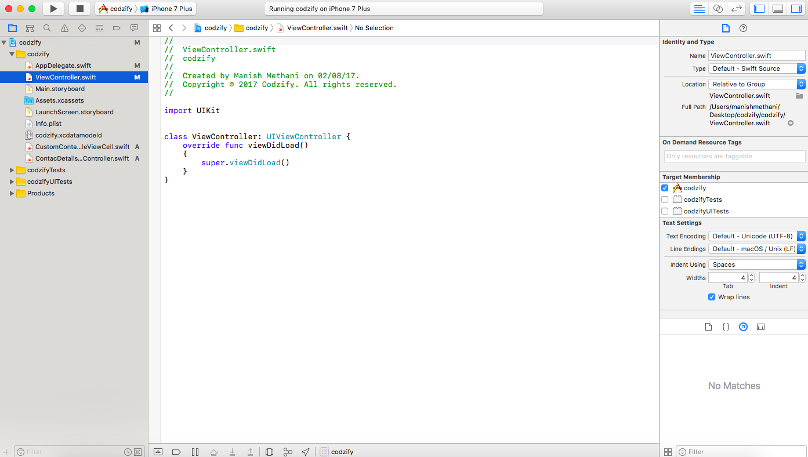Open the Line Endings dropdown
The image size is (808, 457).
[757, 249]
